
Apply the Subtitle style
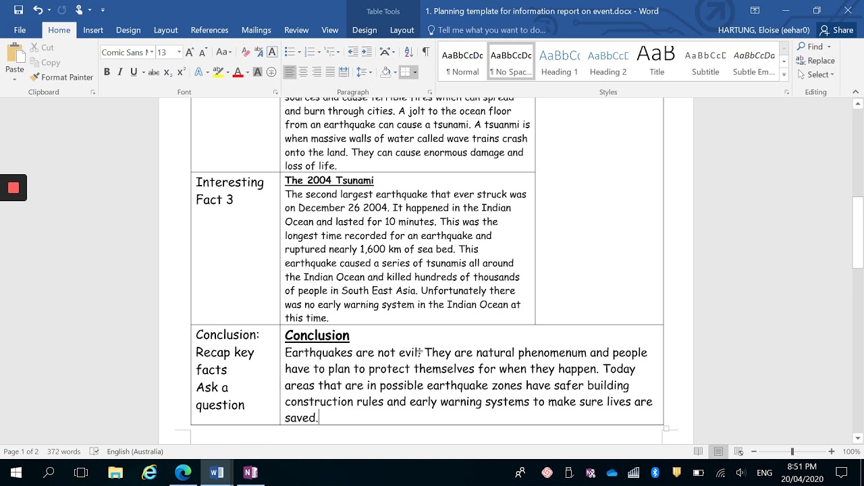coord(705,62)
